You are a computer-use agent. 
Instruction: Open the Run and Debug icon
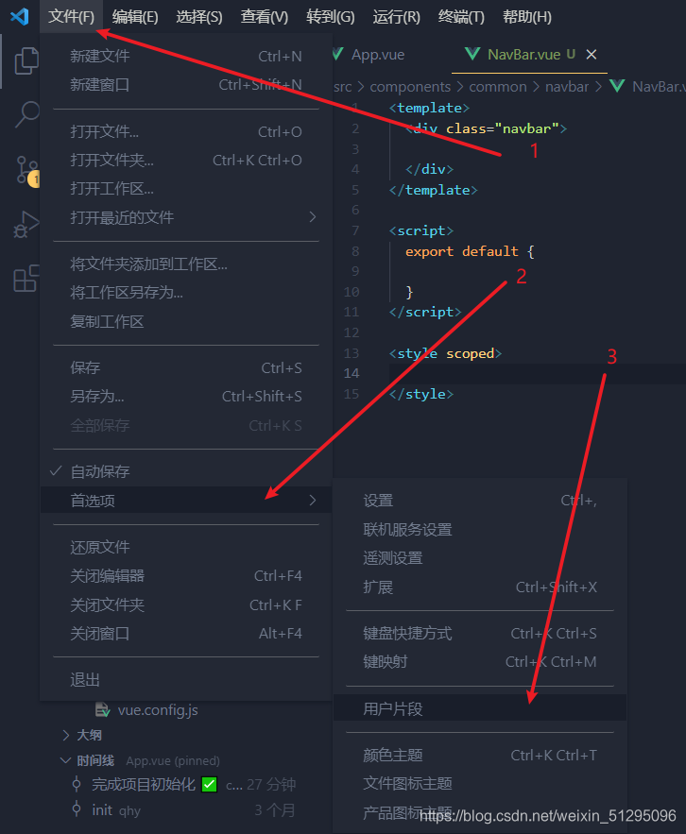[x=26, y=224]
